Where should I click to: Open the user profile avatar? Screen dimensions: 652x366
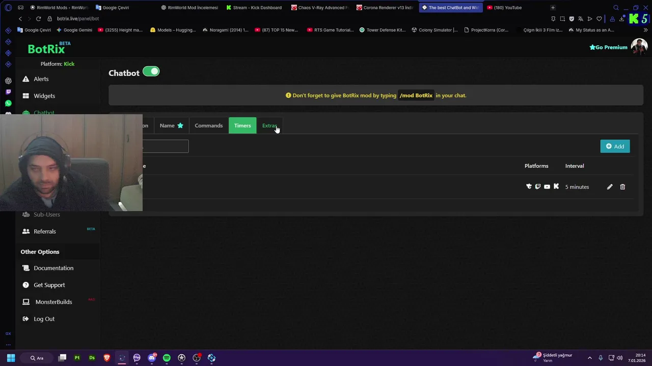(x=639, y=47)
